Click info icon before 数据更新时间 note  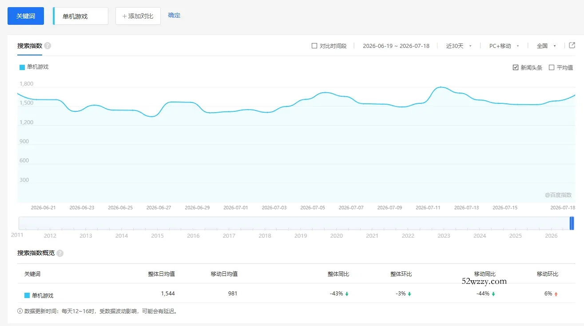click(x=20, y=311)
